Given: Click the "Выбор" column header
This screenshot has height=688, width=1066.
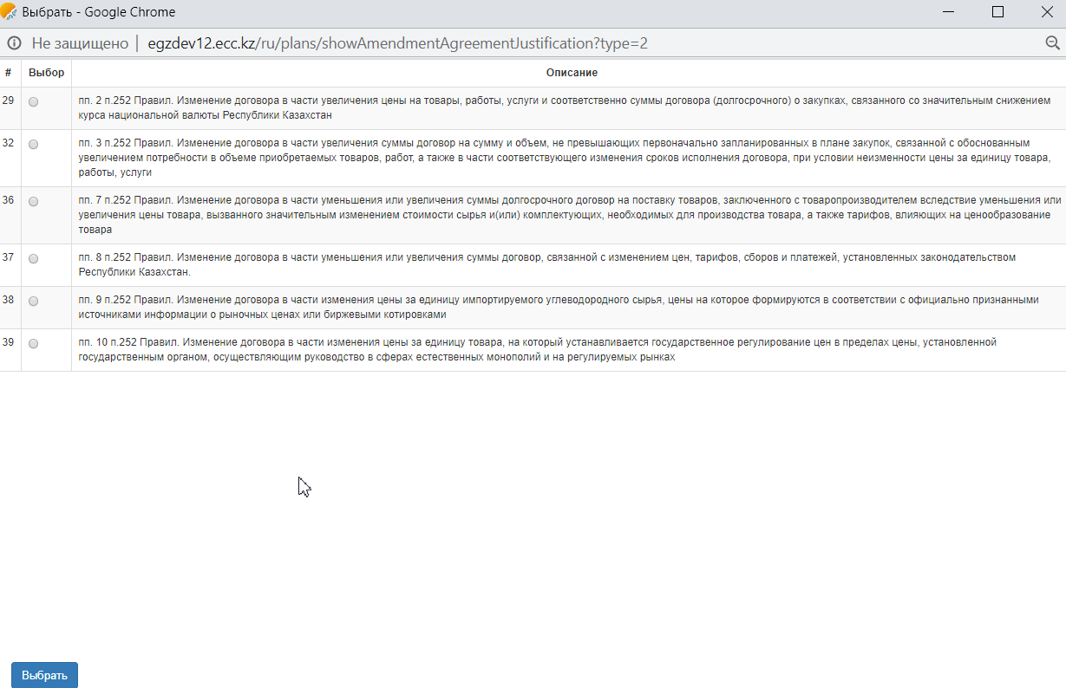Looking at the screenshot, I should pyautogui.click(x=46, y=73).
